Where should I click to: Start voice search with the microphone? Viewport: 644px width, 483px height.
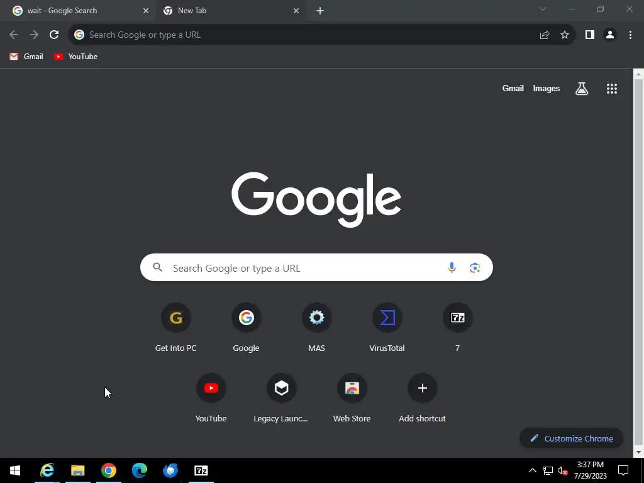[452, 268]
